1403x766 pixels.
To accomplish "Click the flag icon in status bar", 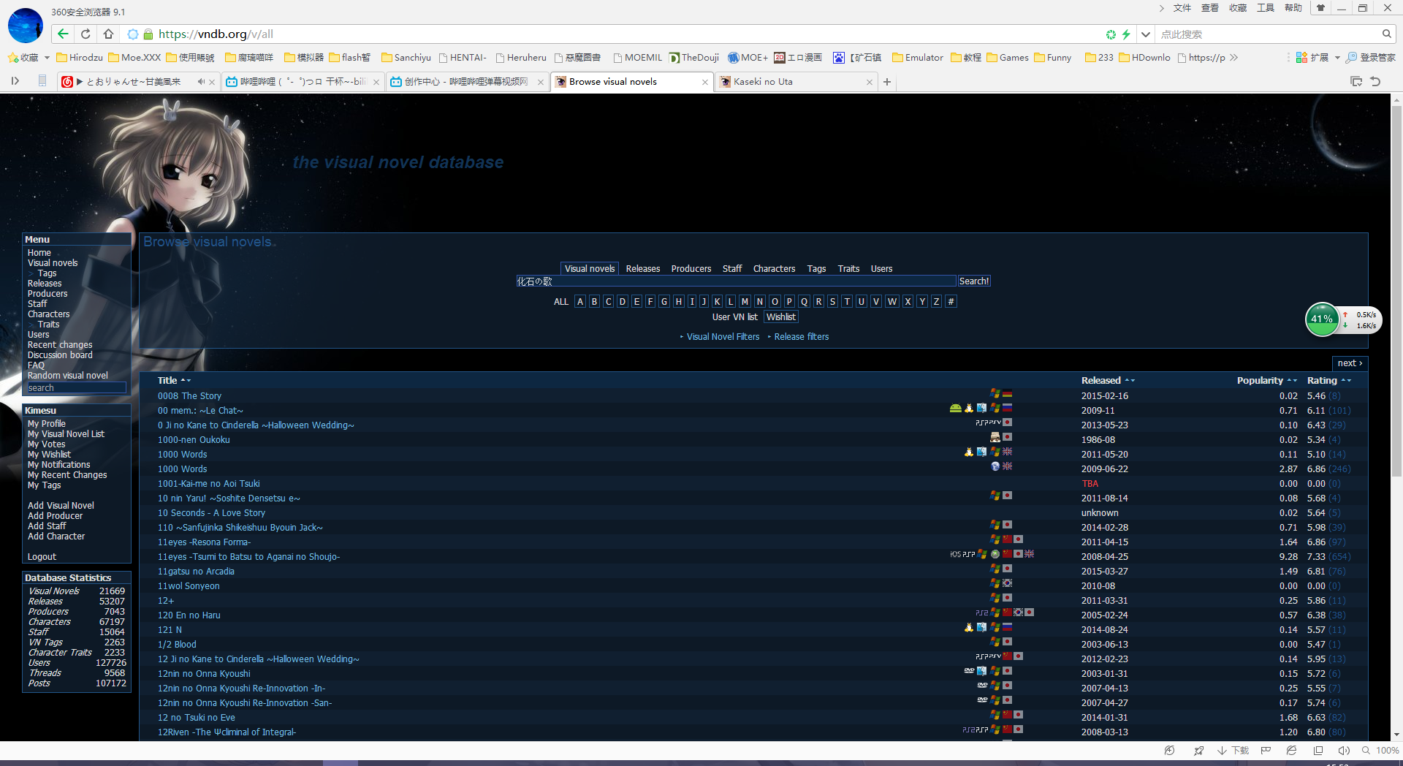I will (x=1266, y=751).
